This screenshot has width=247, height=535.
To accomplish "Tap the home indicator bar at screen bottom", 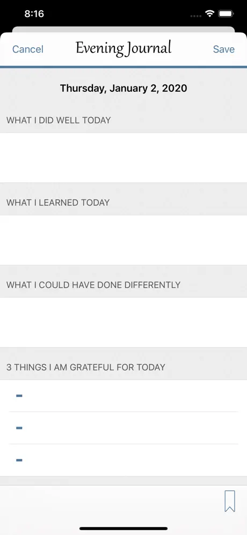I will 123,529.
